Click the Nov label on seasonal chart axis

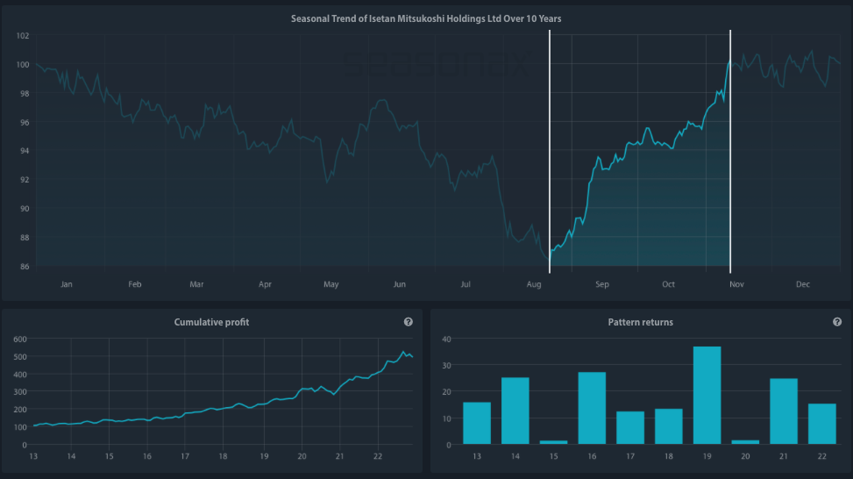(736, 284)
